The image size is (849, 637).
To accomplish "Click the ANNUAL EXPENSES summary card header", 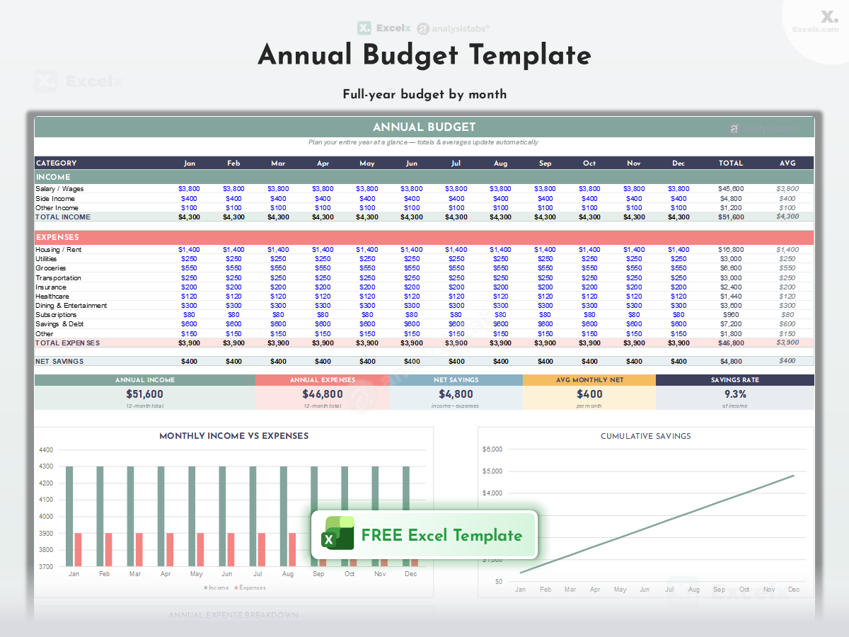I will click(323, 380).
